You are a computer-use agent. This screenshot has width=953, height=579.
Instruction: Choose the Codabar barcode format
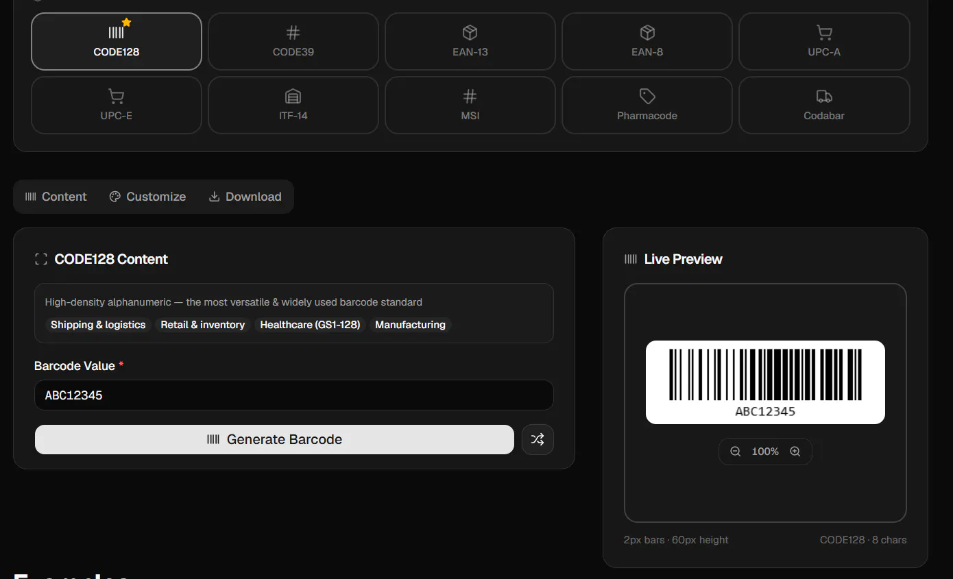coord(824,105)
